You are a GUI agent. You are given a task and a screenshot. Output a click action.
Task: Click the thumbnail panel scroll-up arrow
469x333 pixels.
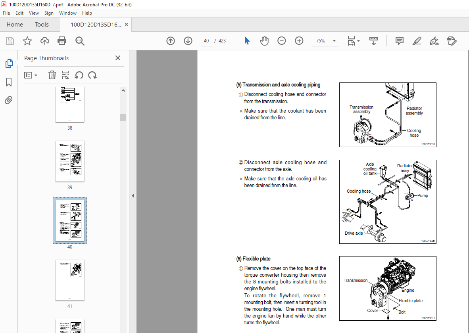pyautogui.click(x=123, y=90)
